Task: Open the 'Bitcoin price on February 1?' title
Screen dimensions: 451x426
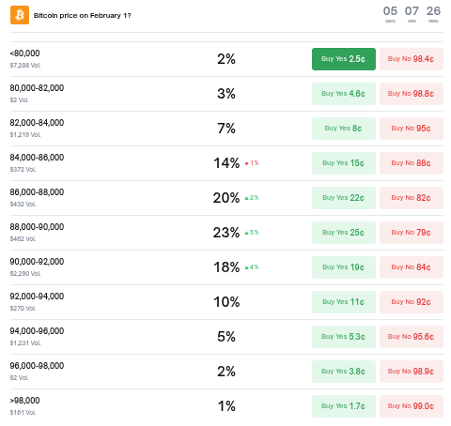Action: [x=83, y=15]
